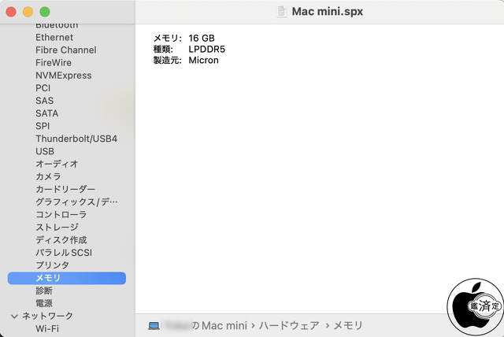
Task: Click the computer icon in the path bar
Action: coord(154,326)
